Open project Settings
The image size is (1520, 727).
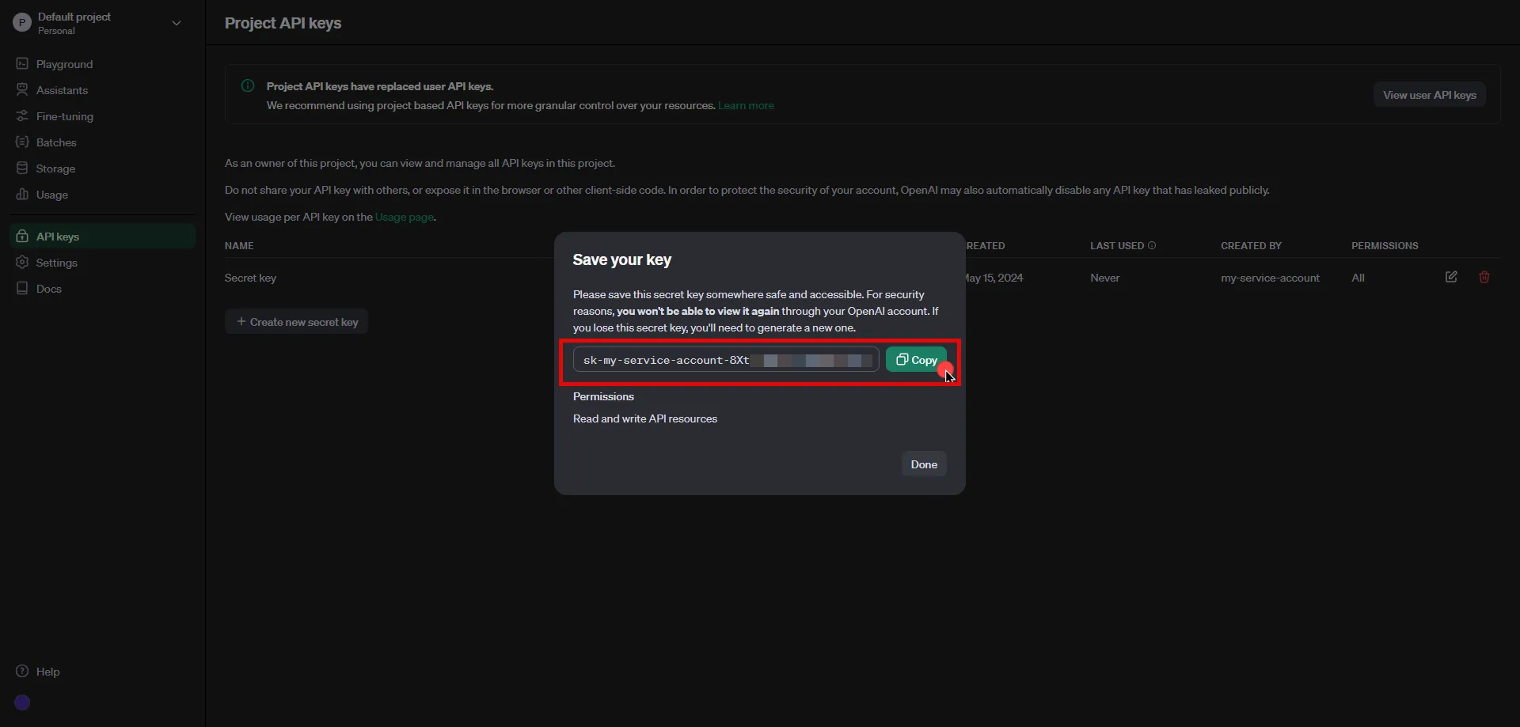pyautogui.click(x=57, y=262)
